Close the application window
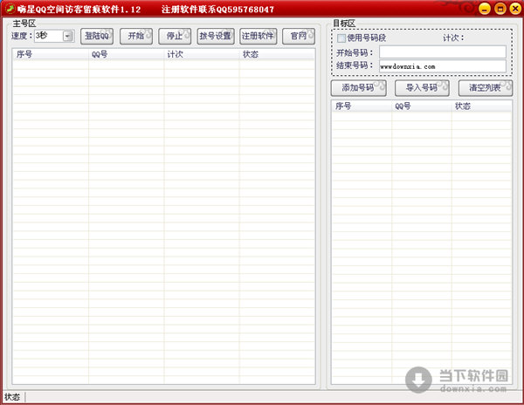 coord(514,8)
